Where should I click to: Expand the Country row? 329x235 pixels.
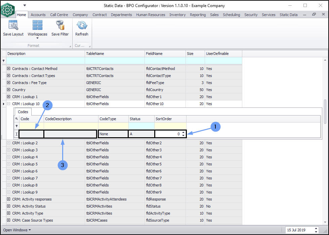(x=8, y=90)
